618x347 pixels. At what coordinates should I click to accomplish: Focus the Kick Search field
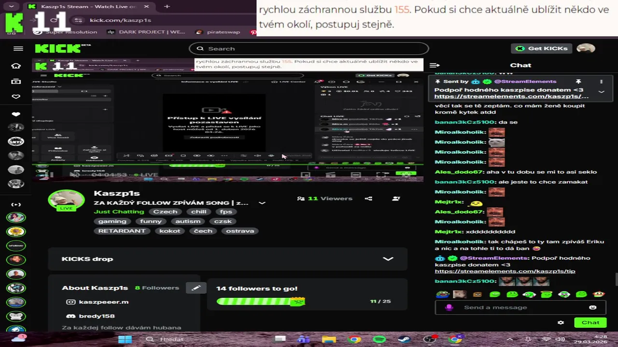click(309, 49)
